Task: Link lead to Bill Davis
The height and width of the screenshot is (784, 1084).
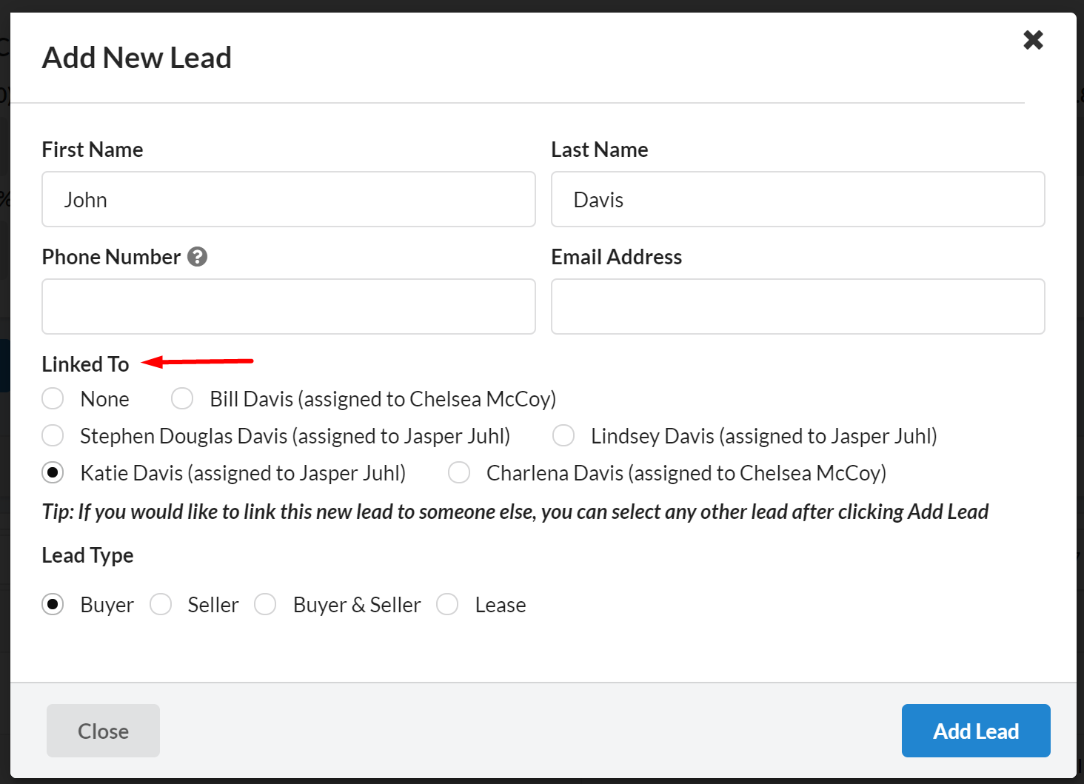Action: [182, 399]
